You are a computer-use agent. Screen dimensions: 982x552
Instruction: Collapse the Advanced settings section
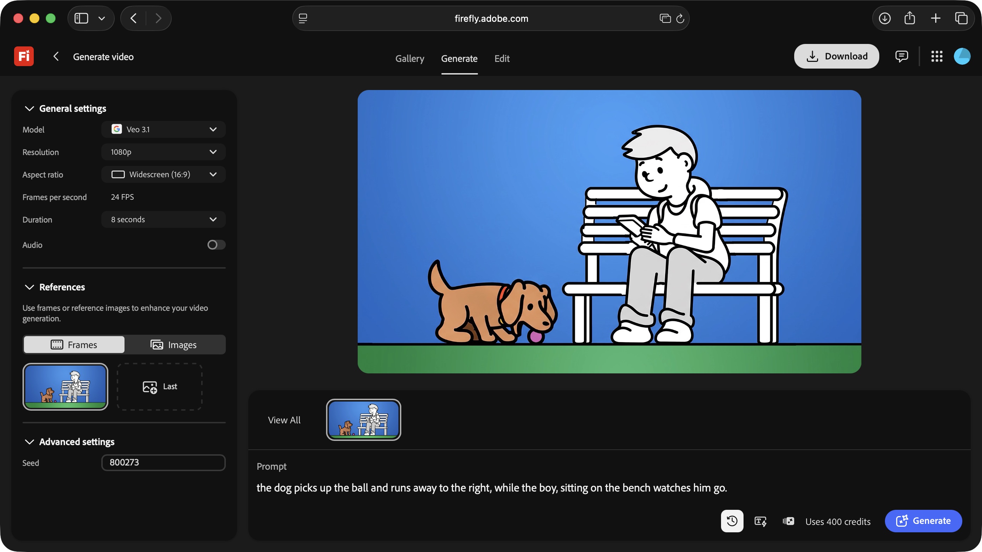tap(29, 442)
